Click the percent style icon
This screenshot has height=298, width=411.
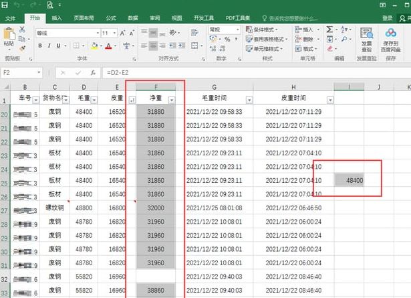point(227,40)
